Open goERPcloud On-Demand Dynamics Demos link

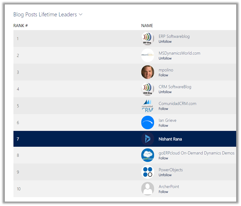click(x=196, y=153)
